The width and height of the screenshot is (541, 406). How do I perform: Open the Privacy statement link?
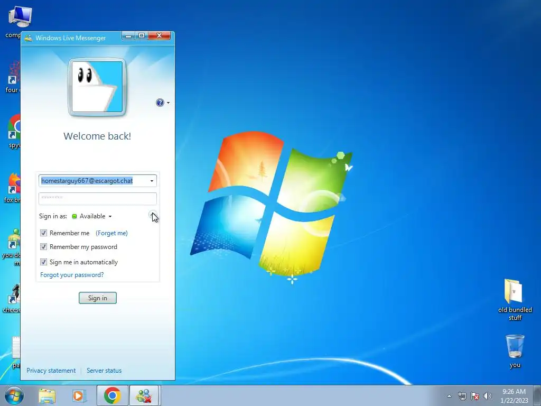(51, 371)
